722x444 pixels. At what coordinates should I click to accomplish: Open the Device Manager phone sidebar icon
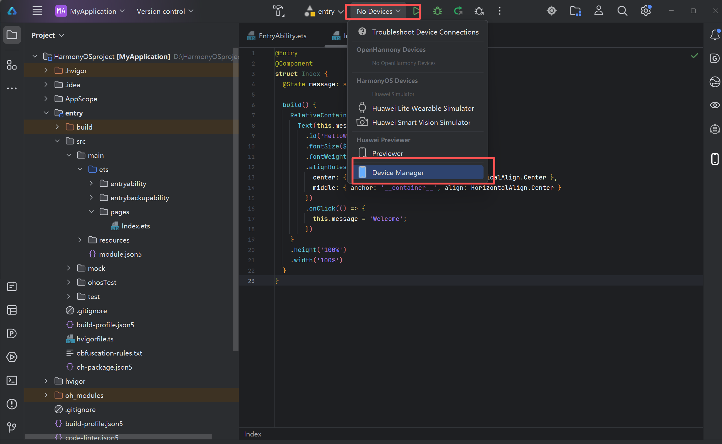pos(715,159)
